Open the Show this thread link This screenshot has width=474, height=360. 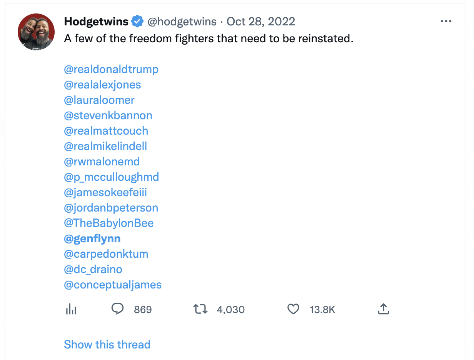click(x=107, y=344)
